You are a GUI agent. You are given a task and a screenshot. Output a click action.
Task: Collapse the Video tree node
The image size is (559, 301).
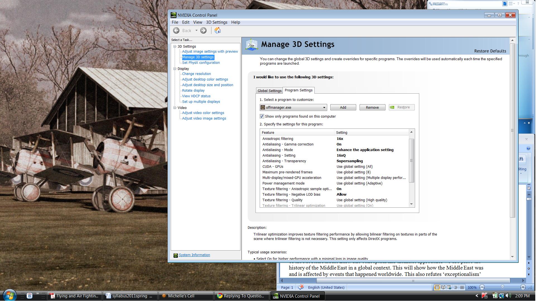pyautogui.click(x=175, y=108)
